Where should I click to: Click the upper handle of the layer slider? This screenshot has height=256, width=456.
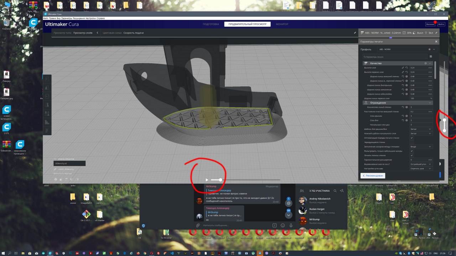tap(444, 120)
